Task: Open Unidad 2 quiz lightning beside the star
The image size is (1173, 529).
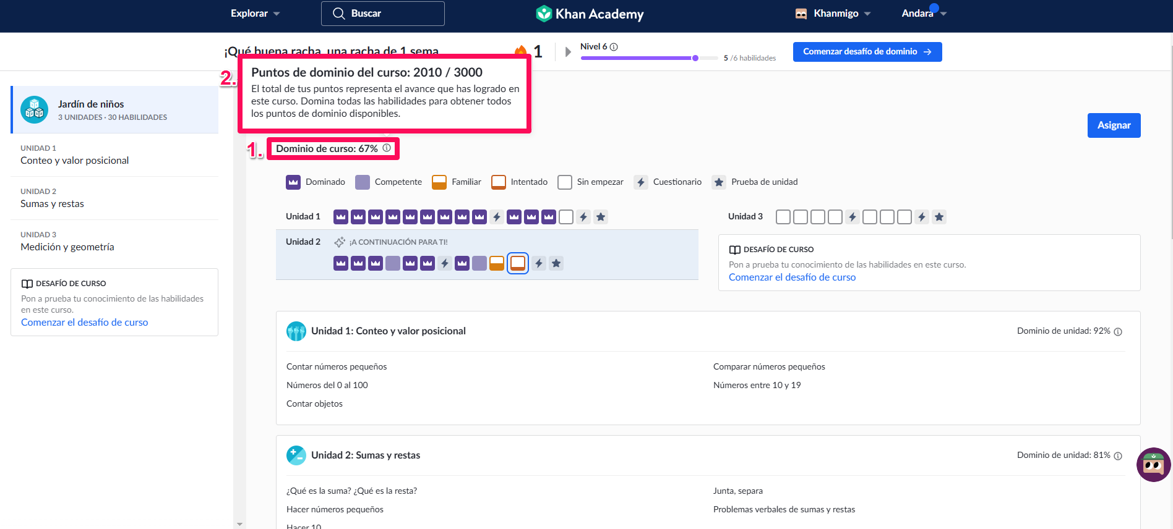Action: pyautogui.click(x=539, y=263)
